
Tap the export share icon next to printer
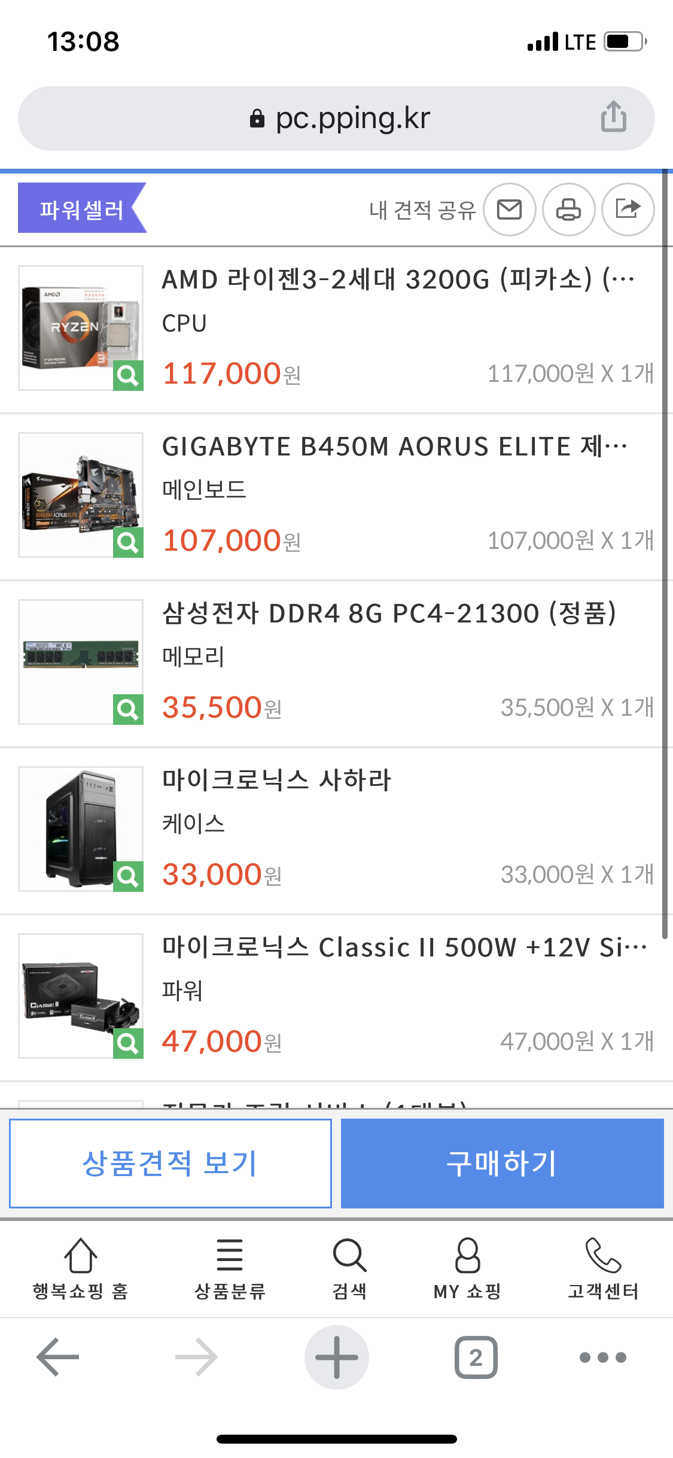628,209
